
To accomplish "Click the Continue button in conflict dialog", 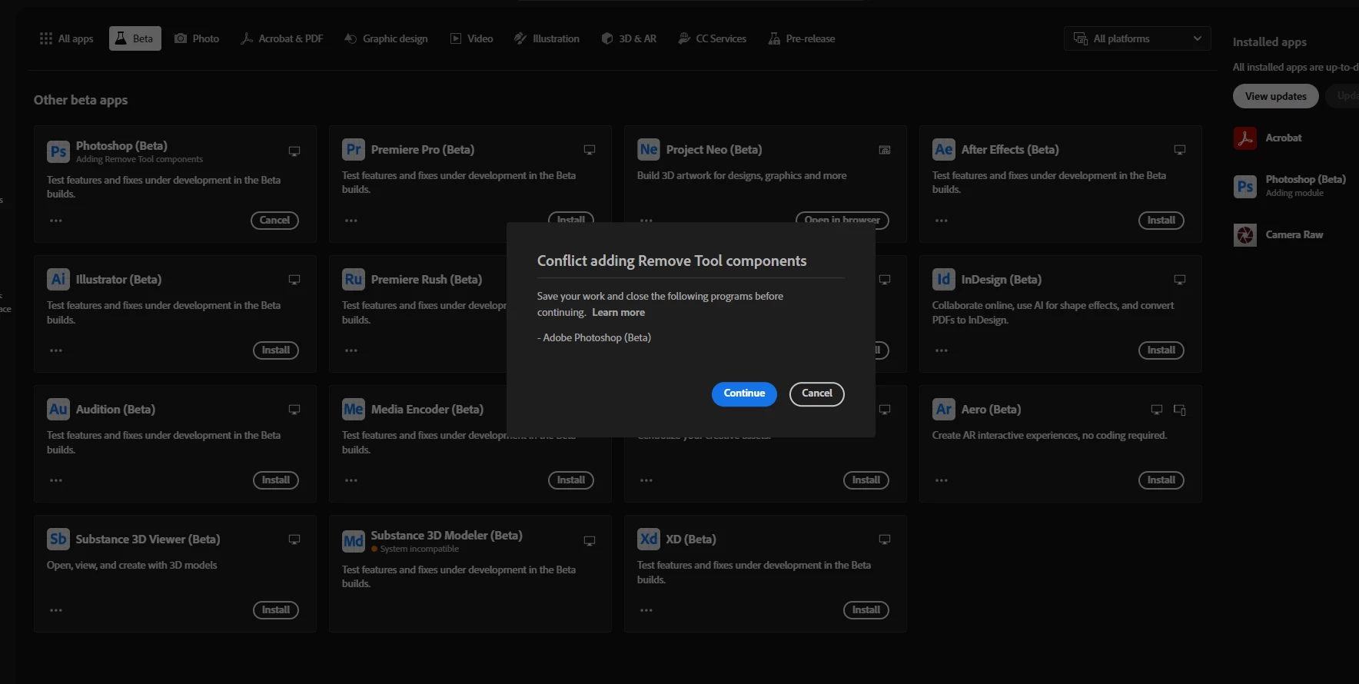I will click(x=744, y=393).
